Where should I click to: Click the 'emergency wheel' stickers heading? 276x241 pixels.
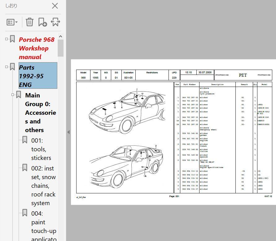point(208,129)
